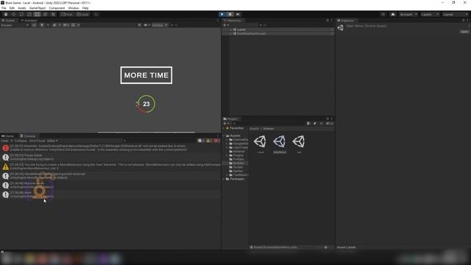Switch to the Scene tab
Image resolution: width=471 pixels, height=265 pixels.
8,21
